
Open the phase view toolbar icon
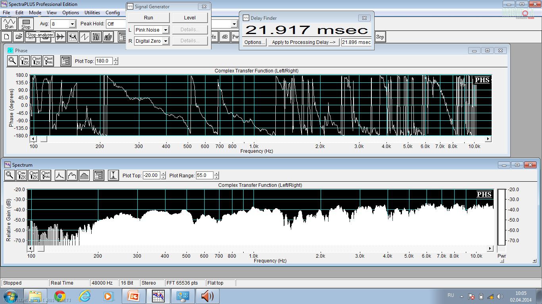(85, 37)
